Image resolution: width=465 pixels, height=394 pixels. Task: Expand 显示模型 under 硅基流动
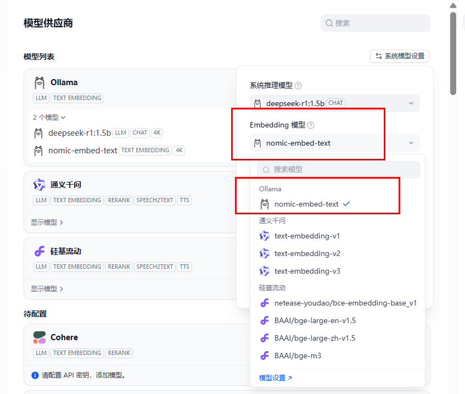pyautogui.click(x=47, y=289)
